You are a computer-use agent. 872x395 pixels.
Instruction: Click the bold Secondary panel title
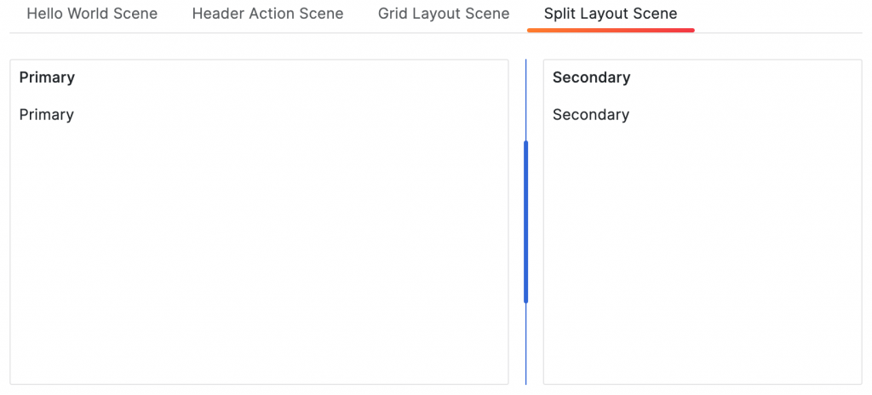click(x=591, y=77)
